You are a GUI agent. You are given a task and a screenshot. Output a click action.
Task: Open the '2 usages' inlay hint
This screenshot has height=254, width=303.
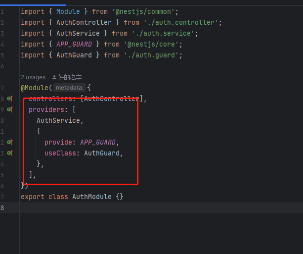33,77
